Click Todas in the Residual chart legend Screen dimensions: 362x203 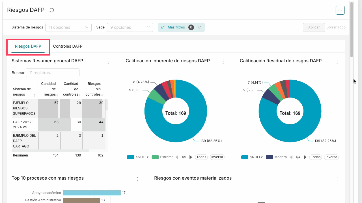[316, 157]
